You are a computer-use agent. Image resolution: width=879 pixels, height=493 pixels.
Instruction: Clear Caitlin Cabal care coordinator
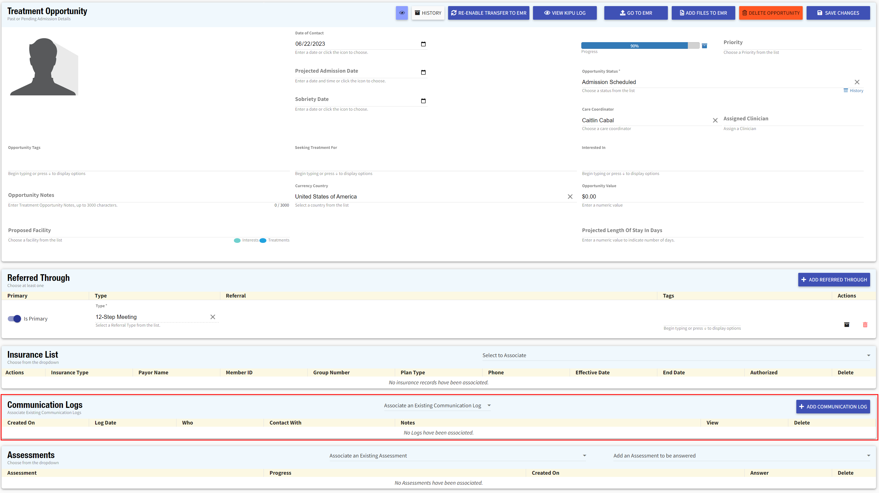(x=715, y=120)
